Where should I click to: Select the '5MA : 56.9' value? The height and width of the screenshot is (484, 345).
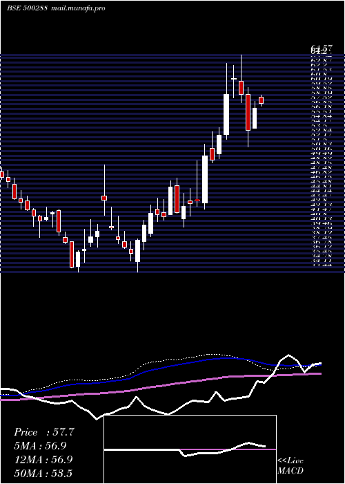coord(40,446)
